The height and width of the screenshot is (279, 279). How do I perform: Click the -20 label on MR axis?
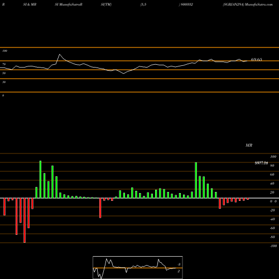tap(272, 210)
